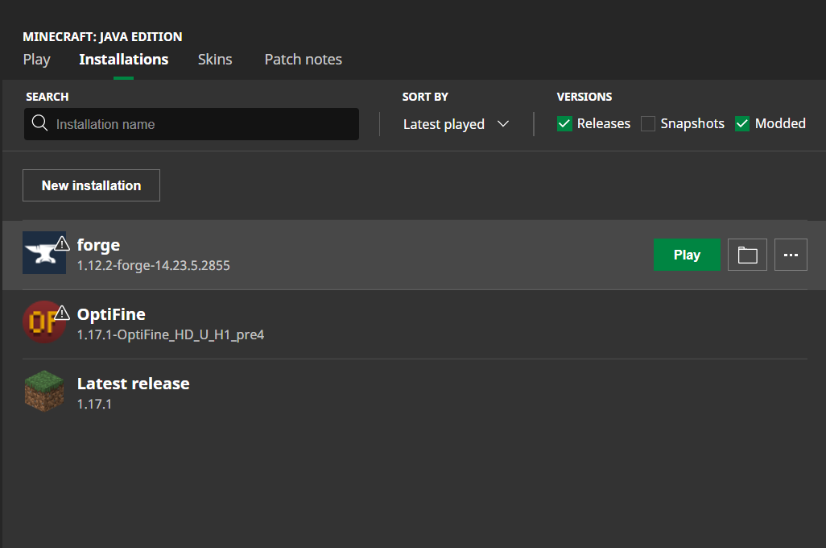Uncheck the Modded version filter
Viewport: 826px width, 548px height.
(741, 123)
